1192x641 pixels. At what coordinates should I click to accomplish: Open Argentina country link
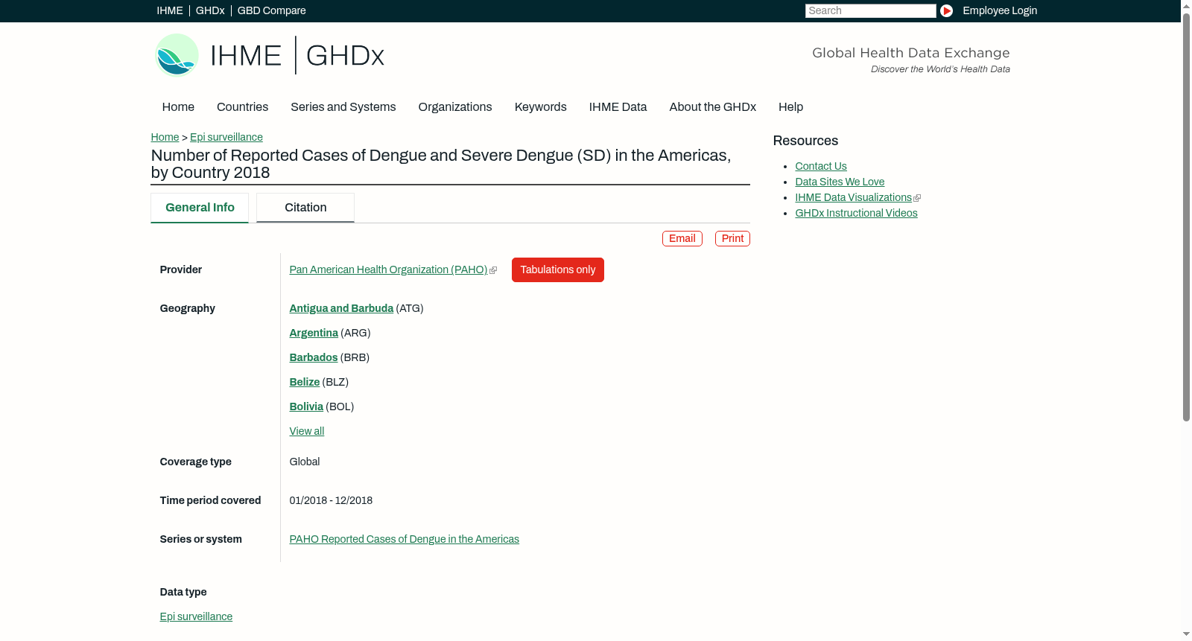[314, 333]
